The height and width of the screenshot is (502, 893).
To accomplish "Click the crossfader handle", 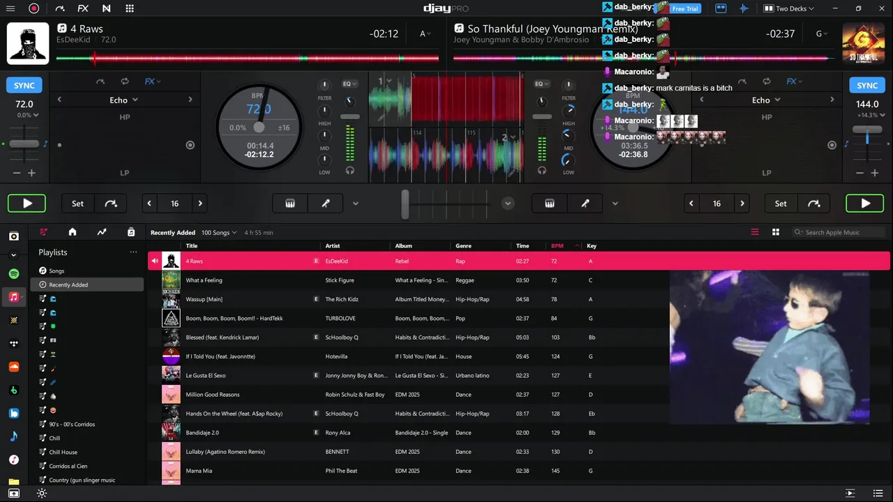I will tap(405, 204).
